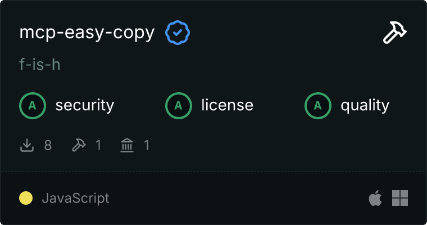Select the quality label text
The width and height of the screenshot is (427, 225).
[365, 105]
